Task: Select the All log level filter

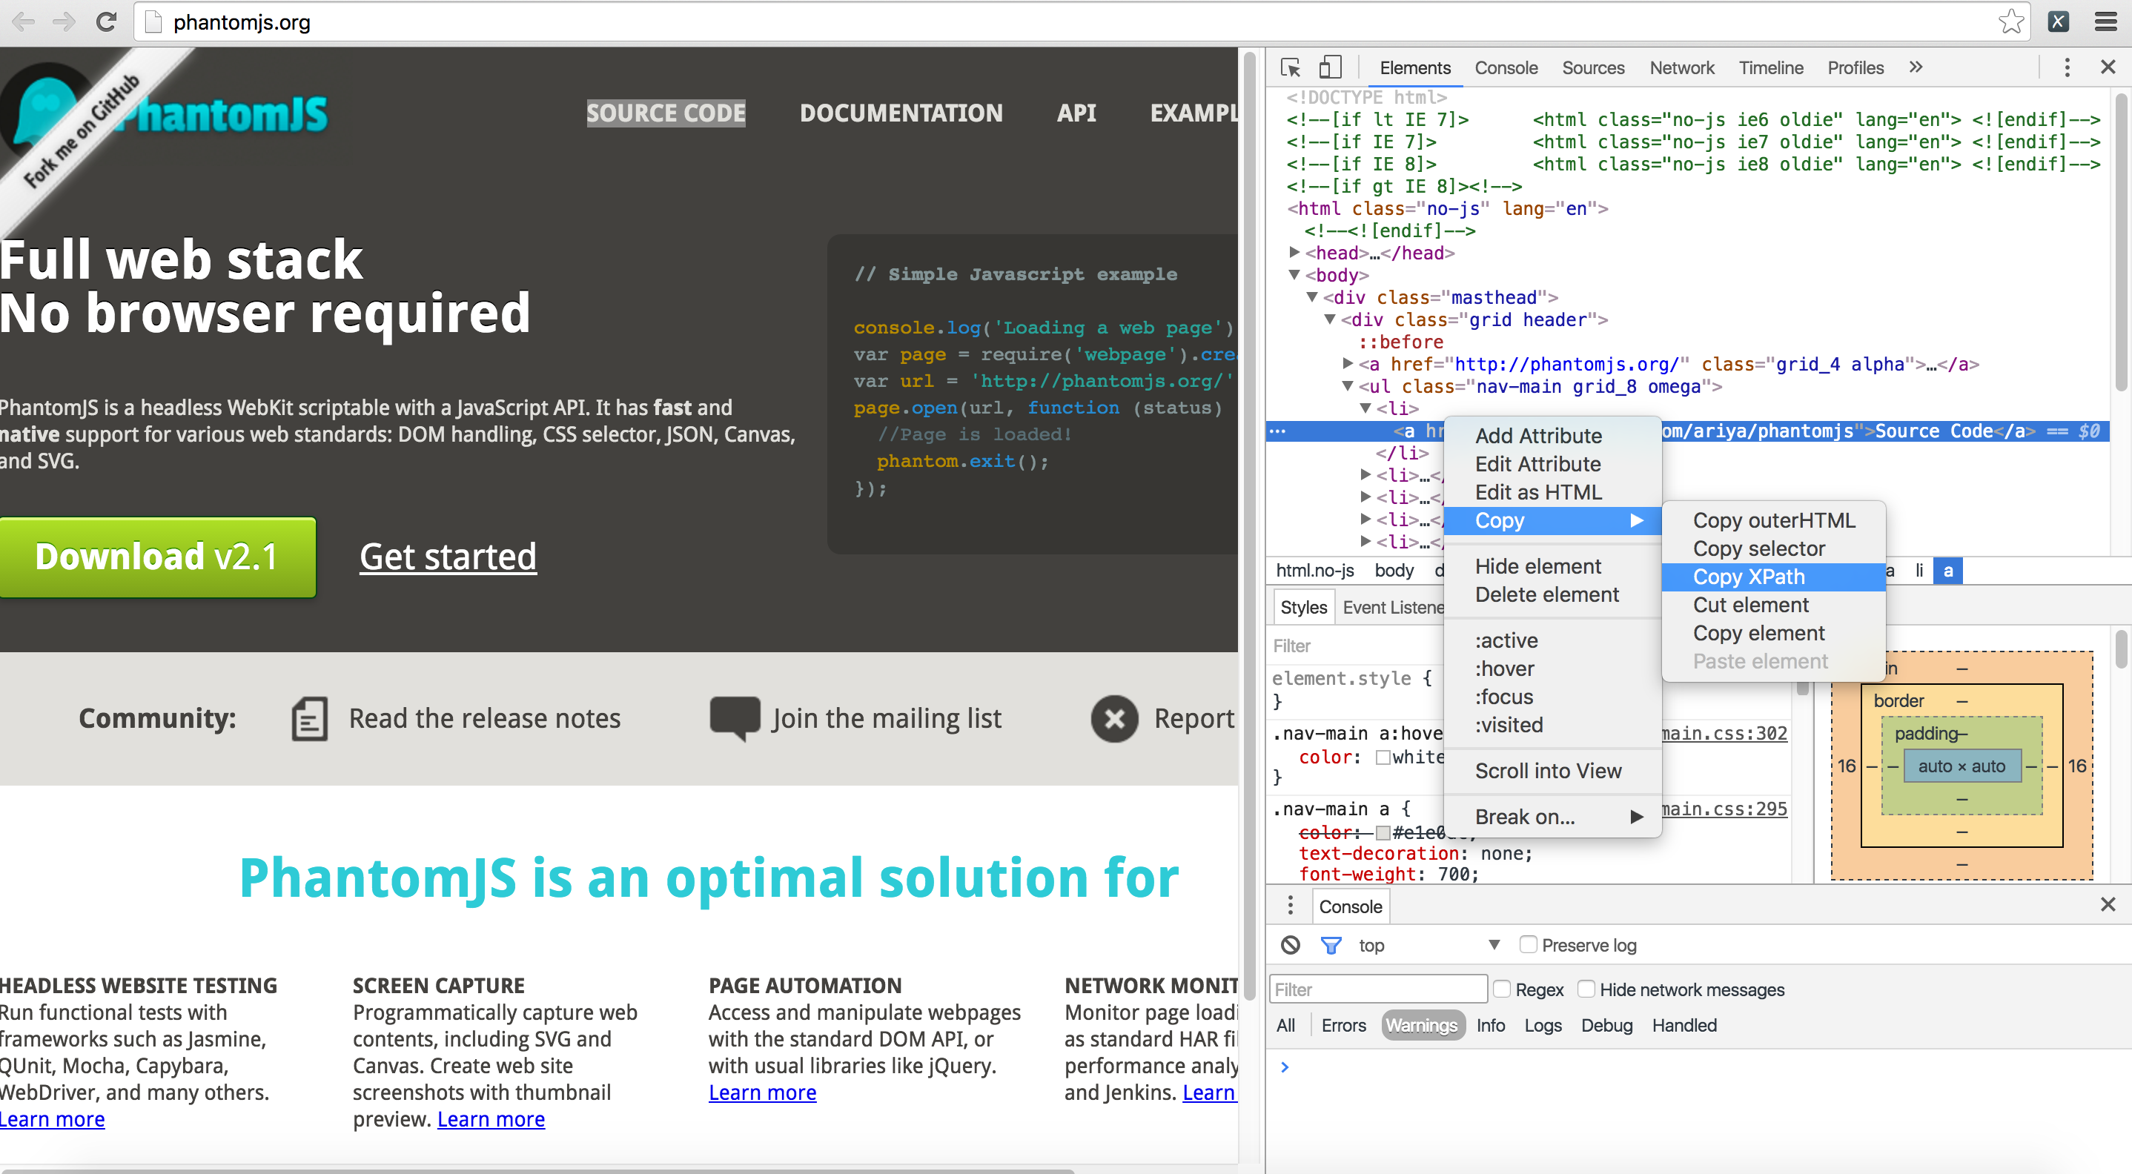Action: pyautogui.click(x=1285, y=1025)
